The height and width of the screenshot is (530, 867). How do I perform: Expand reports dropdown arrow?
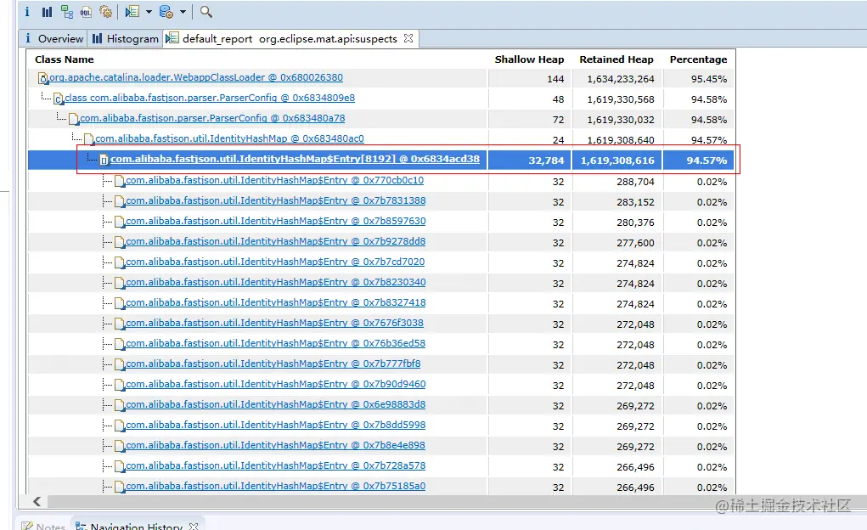pyautogui.click(x=149, y=12)
